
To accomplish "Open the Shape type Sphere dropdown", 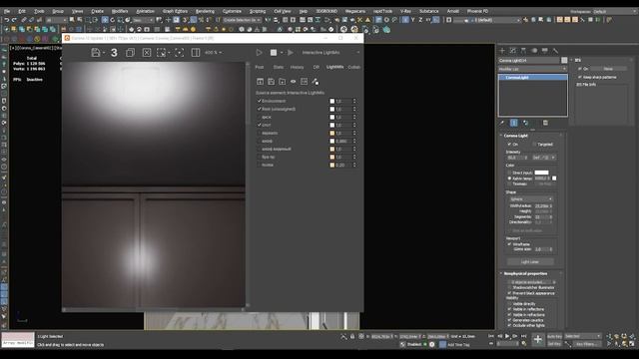I will click(531, 199).
